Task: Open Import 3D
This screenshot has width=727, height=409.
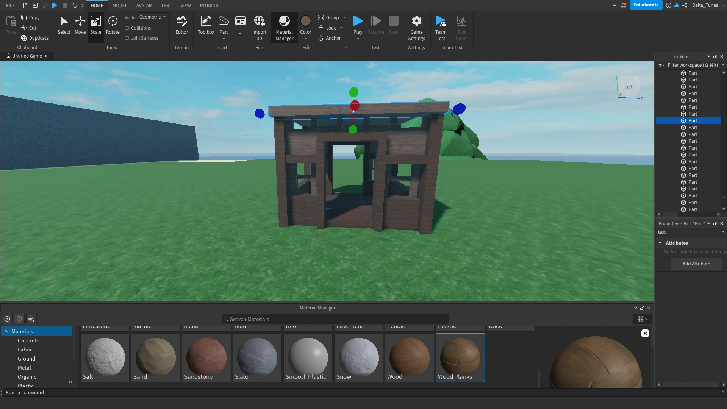Action: coord(259,25)
